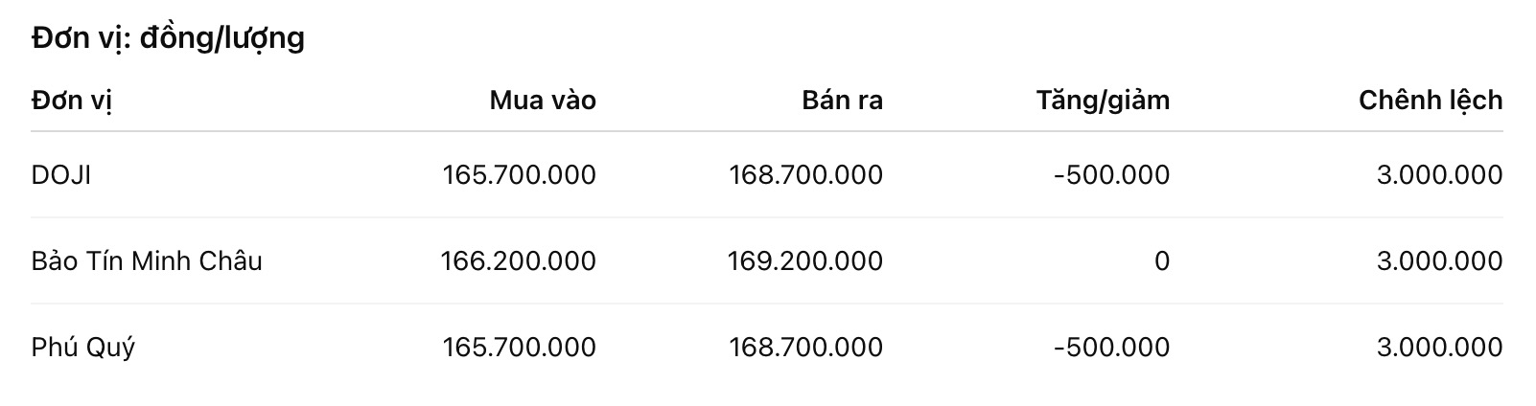1536x406 pixels.
Task: Click Bảo Tín Minh Châu's change value 0
Action: click(1161, 260)
